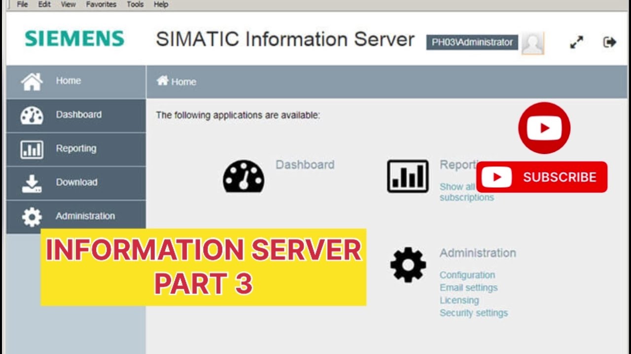Screen dimensions: 631x354
Task: Click the breadcrumb Home house icon
Action: [163, 81]
